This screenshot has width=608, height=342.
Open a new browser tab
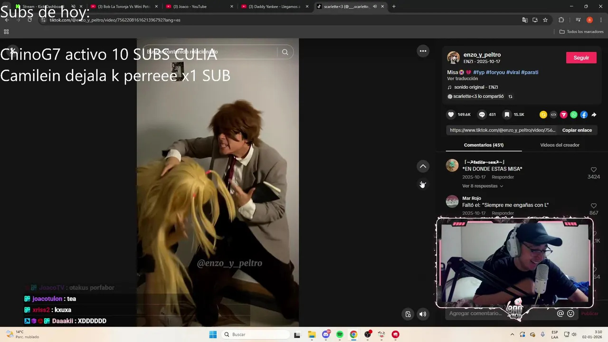394,7
